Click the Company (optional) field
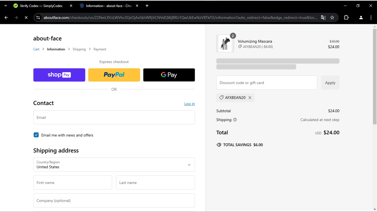 [114, 200]
